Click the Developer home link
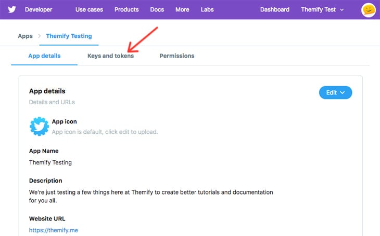Screen dimensions: 380x236 (39, 10)
